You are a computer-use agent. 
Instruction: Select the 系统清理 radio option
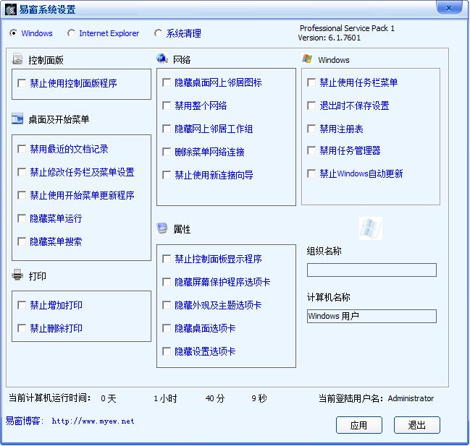click(x=158, y=33)
